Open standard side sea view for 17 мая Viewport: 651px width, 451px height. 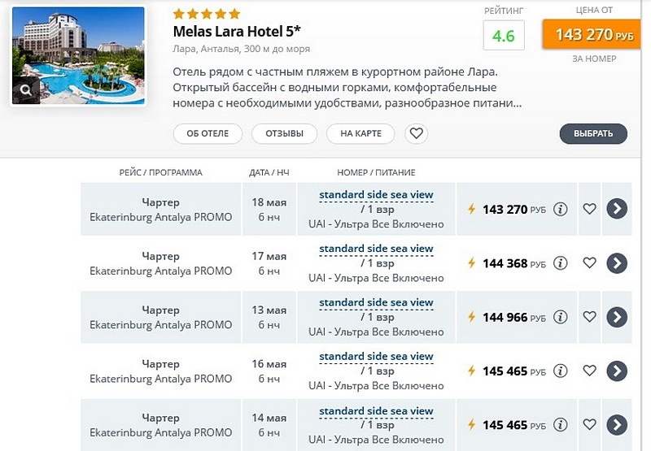coord(376,249)
